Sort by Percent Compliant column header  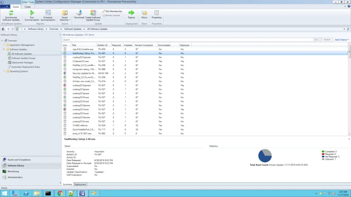[x=145, y=45]
